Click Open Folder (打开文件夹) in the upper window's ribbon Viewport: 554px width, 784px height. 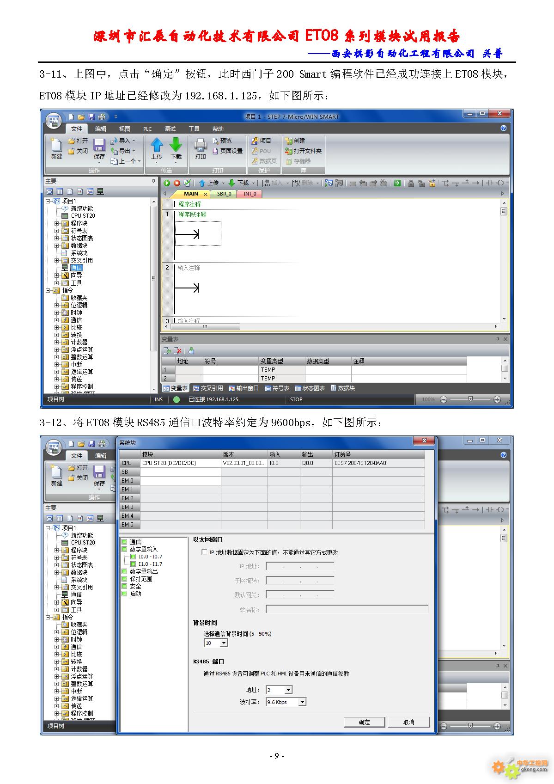pyautogui.click(x=304, y=151)
